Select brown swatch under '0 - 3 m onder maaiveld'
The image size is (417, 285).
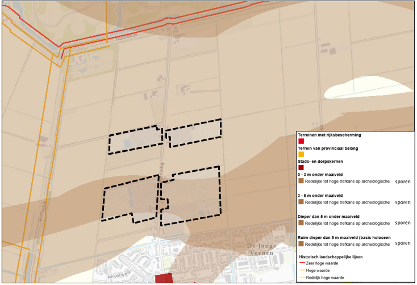point(301,181)
